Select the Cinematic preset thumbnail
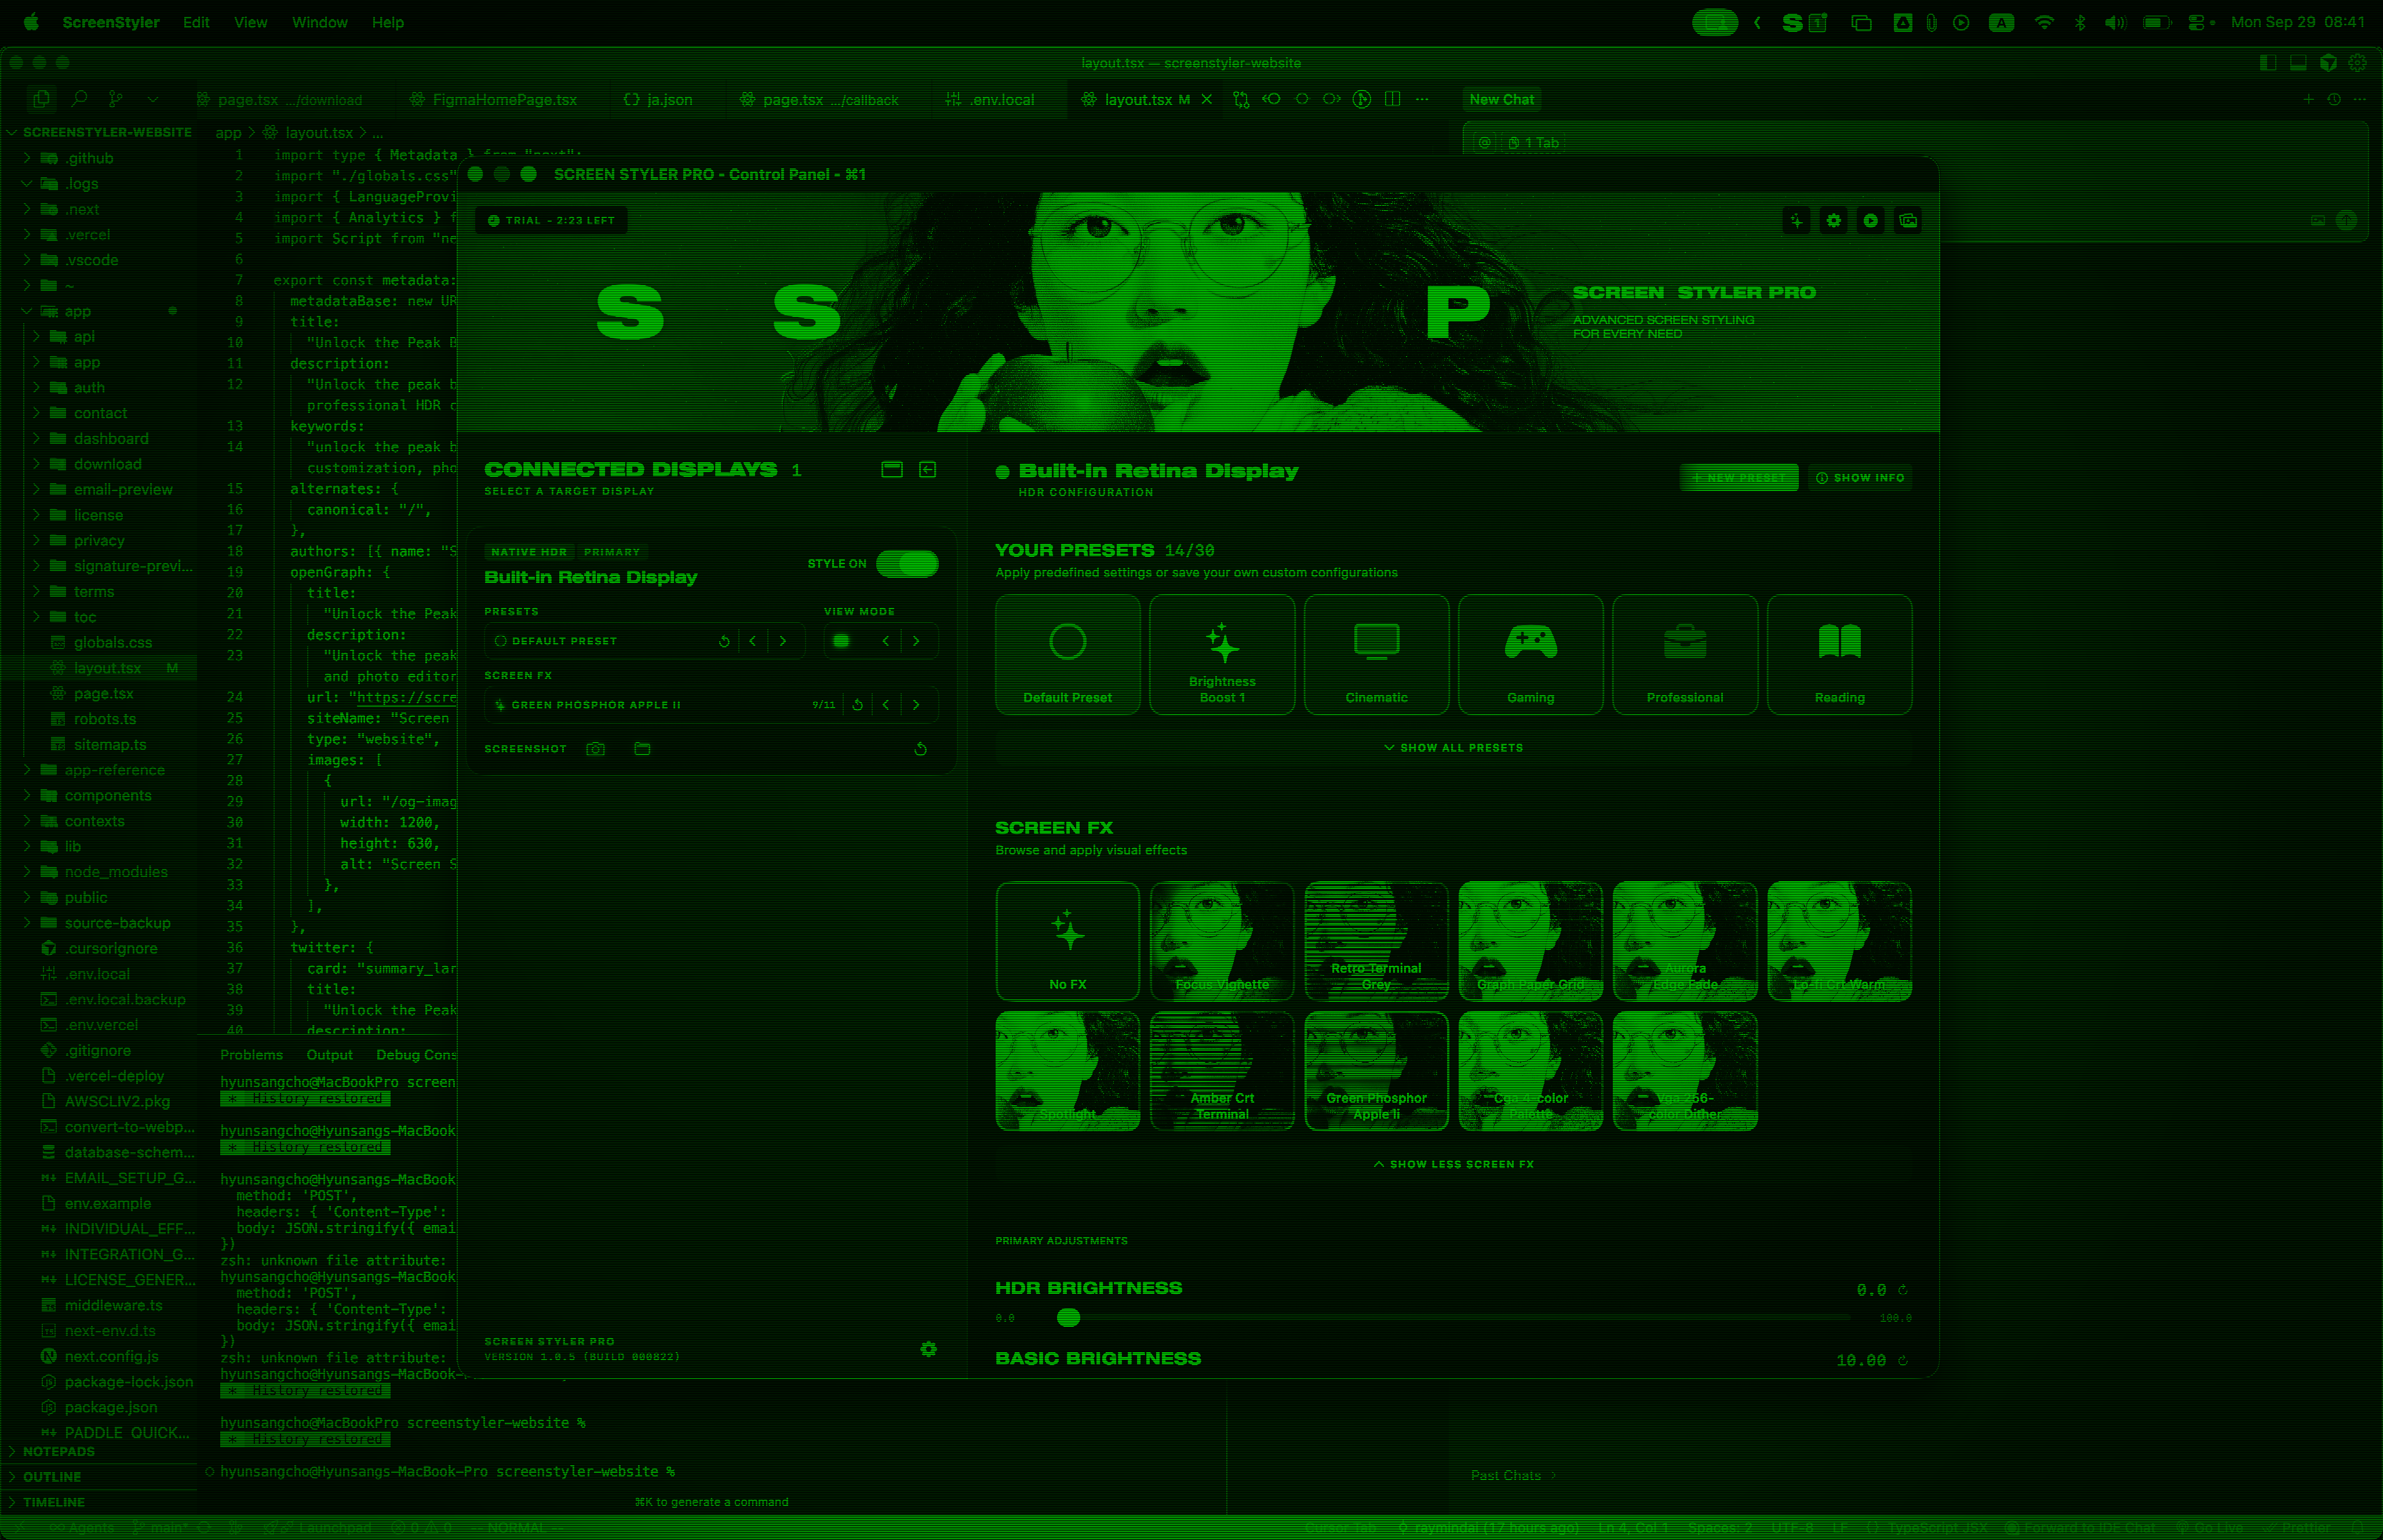 click(1376, 654)
